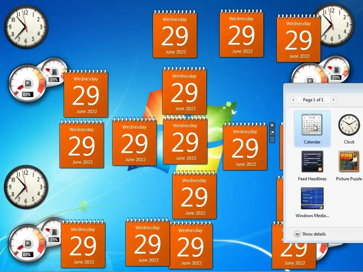The image size is (363, 272).
Task: Click the calendar gadget's drag handle grip
Action: click(x=272, y=140)
